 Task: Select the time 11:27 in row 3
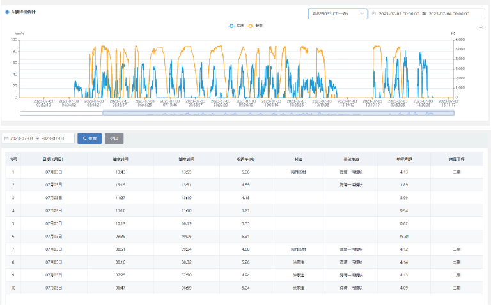121,198
